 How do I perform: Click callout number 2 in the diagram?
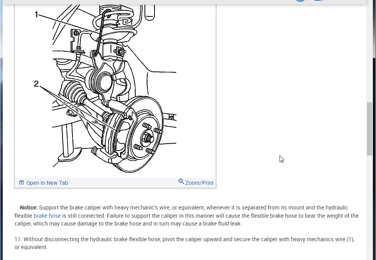click(x=36, y=84)
